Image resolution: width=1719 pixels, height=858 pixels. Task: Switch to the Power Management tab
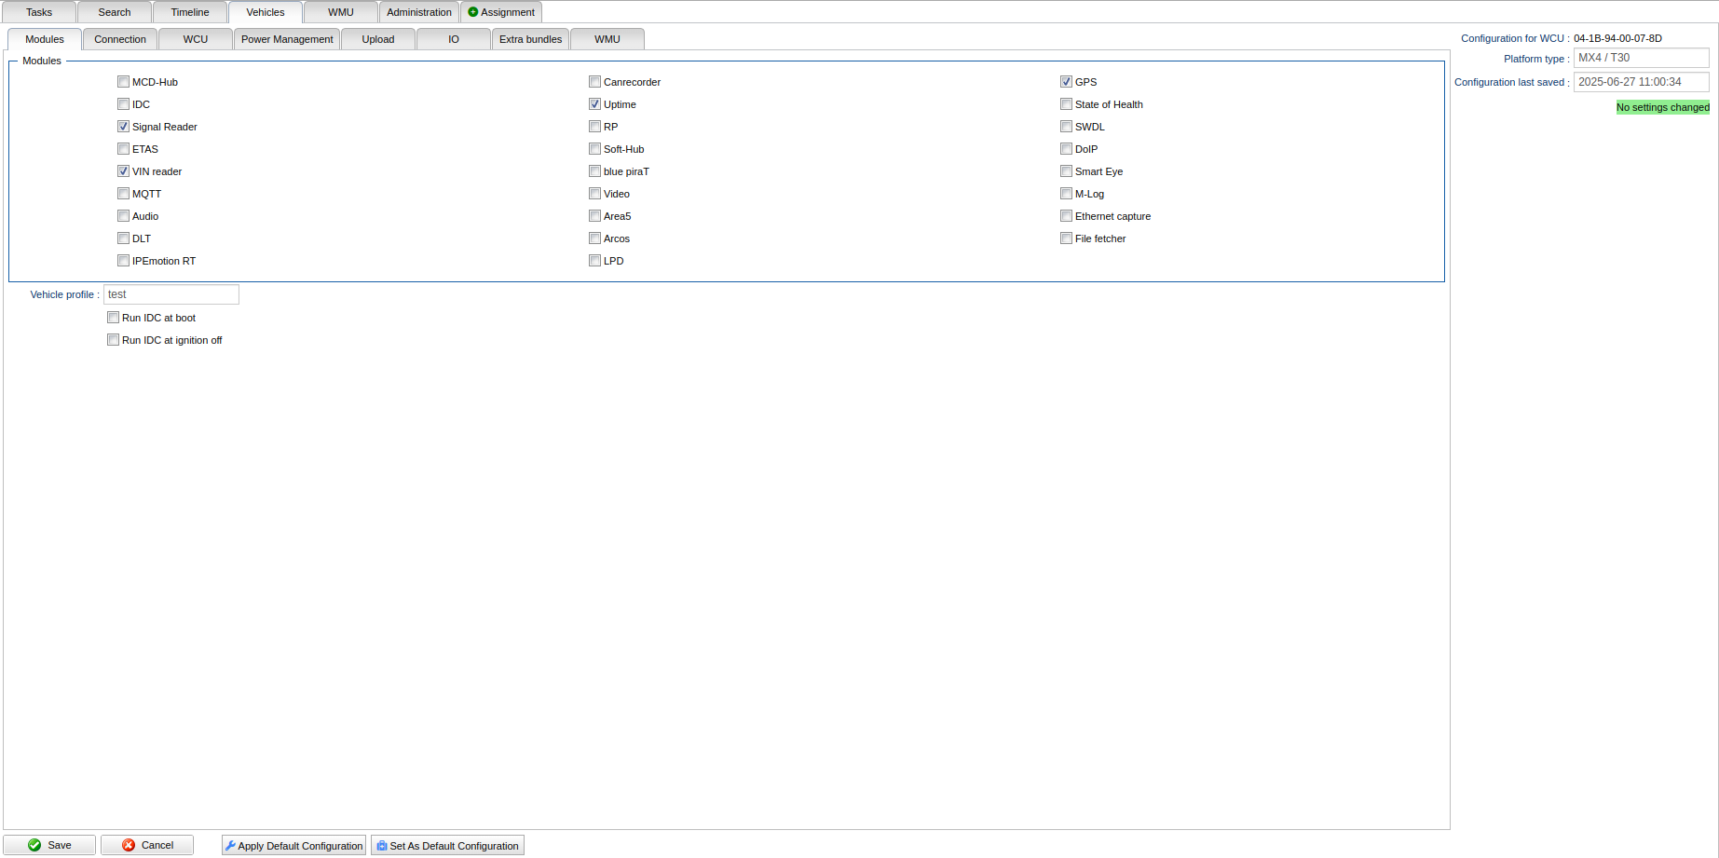click(287, 39)
